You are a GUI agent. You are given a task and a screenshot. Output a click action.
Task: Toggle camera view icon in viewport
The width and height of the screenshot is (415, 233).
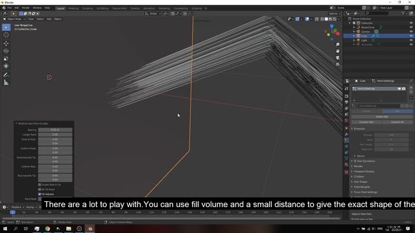coord(337,58)
